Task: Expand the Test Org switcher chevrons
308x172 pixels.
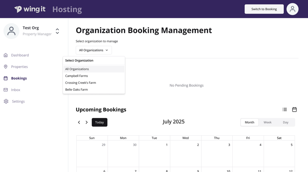Action: [57, 31]
